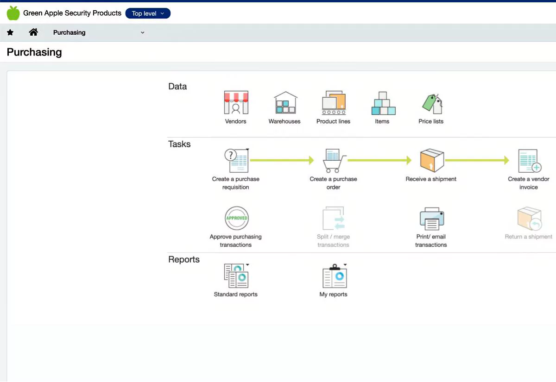Viewport: 556px width, 382px height.
Task: Open the Standard reports icon
Action: (x=236, y=276)
